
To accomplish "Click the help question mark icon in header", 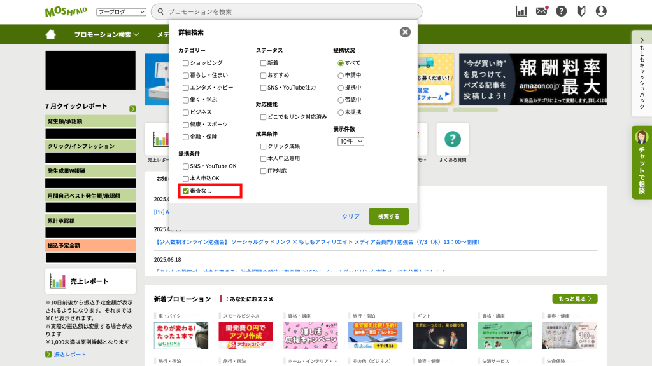I will coord(561,11).
